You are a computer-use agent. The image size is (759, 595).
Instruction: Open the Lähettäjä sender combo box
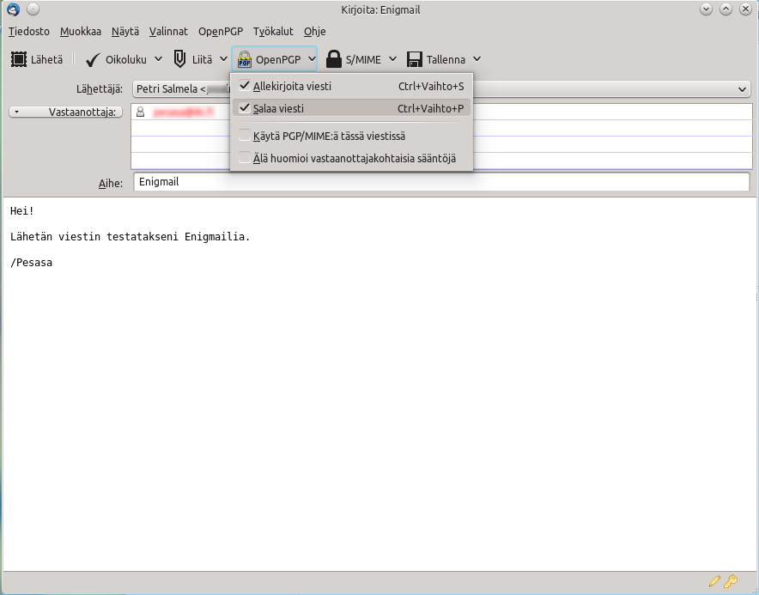[x=441, y=89]
